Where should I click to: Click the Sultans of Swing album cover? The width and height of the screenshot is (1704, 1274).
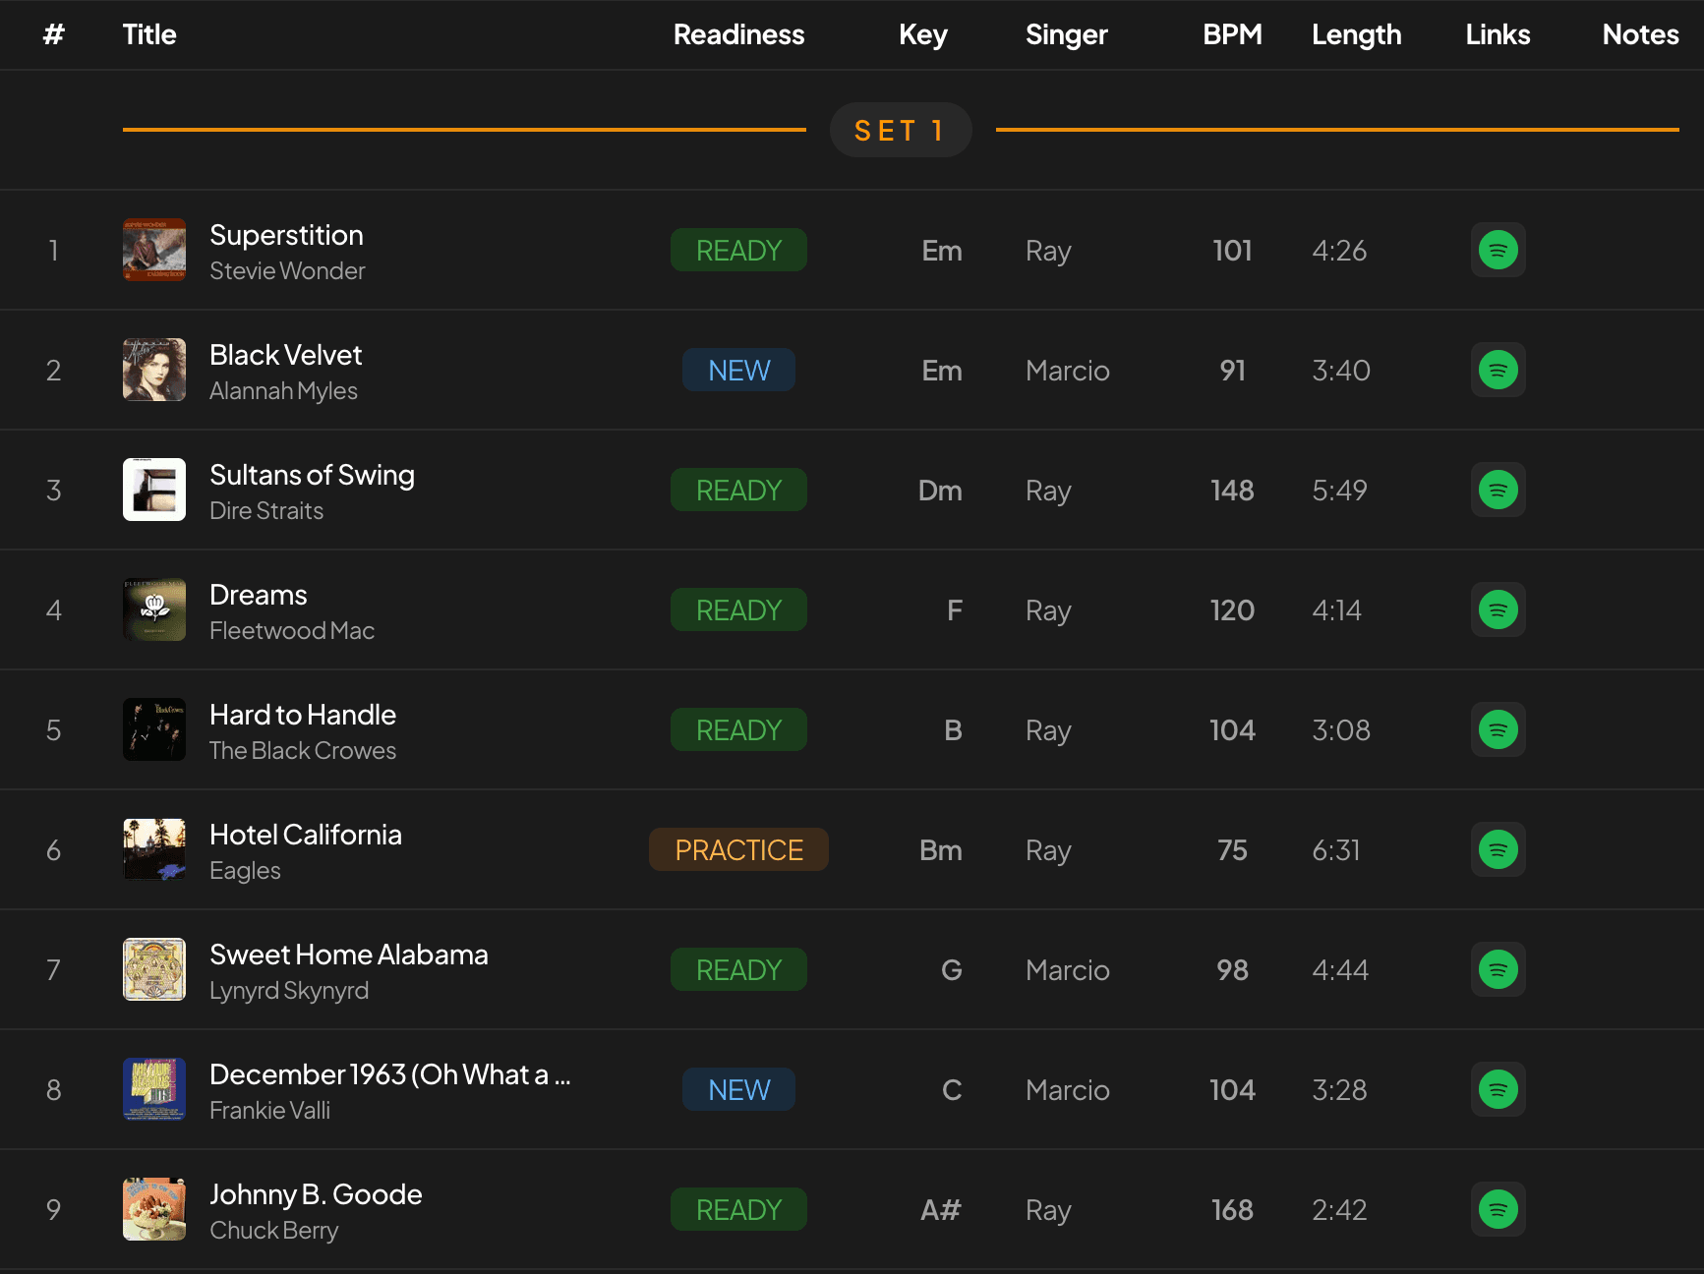pos(154,490)
